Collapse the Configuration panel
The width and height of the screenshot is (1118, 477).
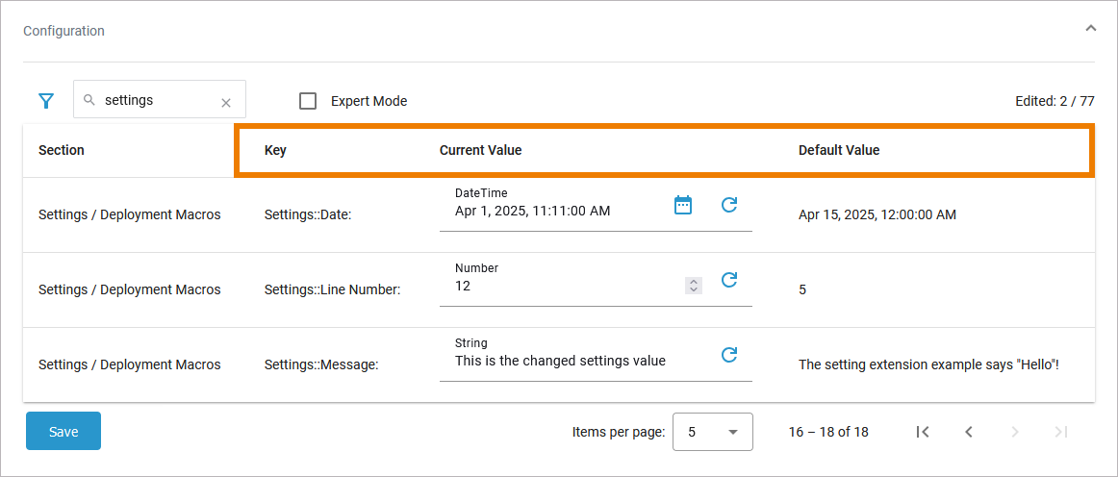pyautogui.click(x=1090, y=29)
